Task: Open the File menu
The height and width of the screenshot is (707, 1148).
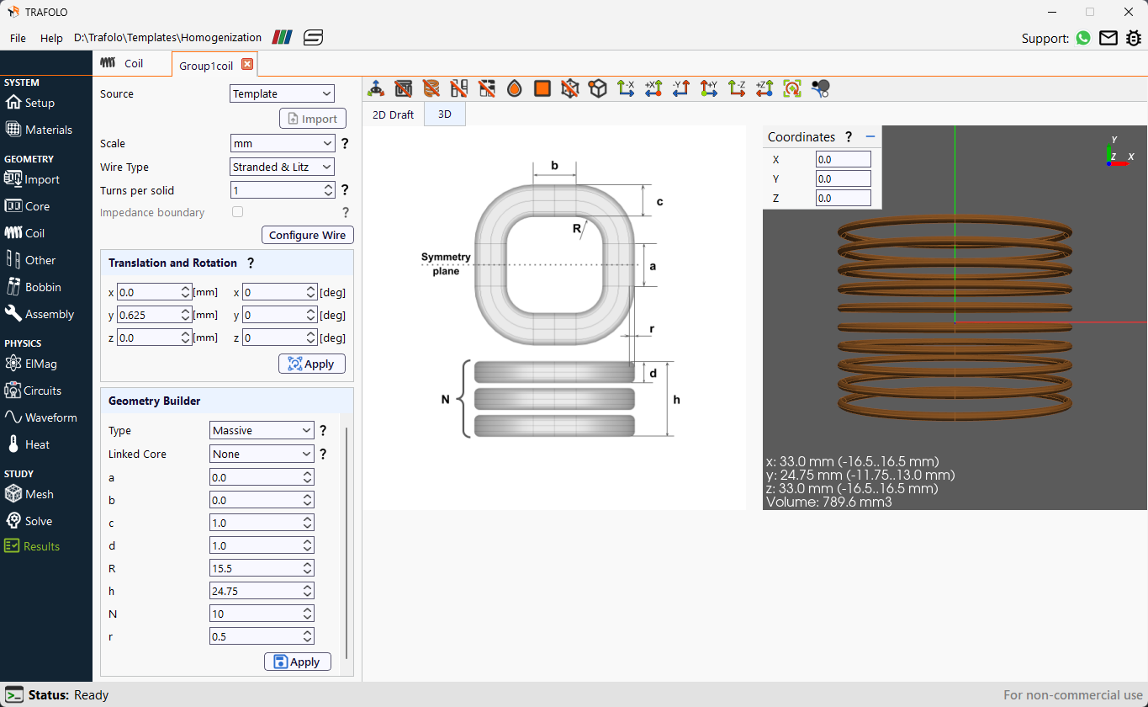Action: [x=17, y=38]
